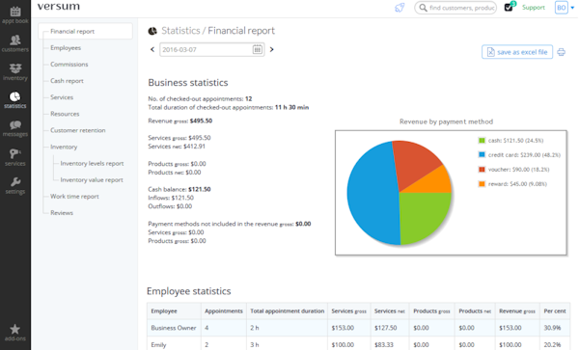This screenshot has height=350, width=579.
Task: Go to the inventory sidebar icon
Action: click(x=15, y=72)
